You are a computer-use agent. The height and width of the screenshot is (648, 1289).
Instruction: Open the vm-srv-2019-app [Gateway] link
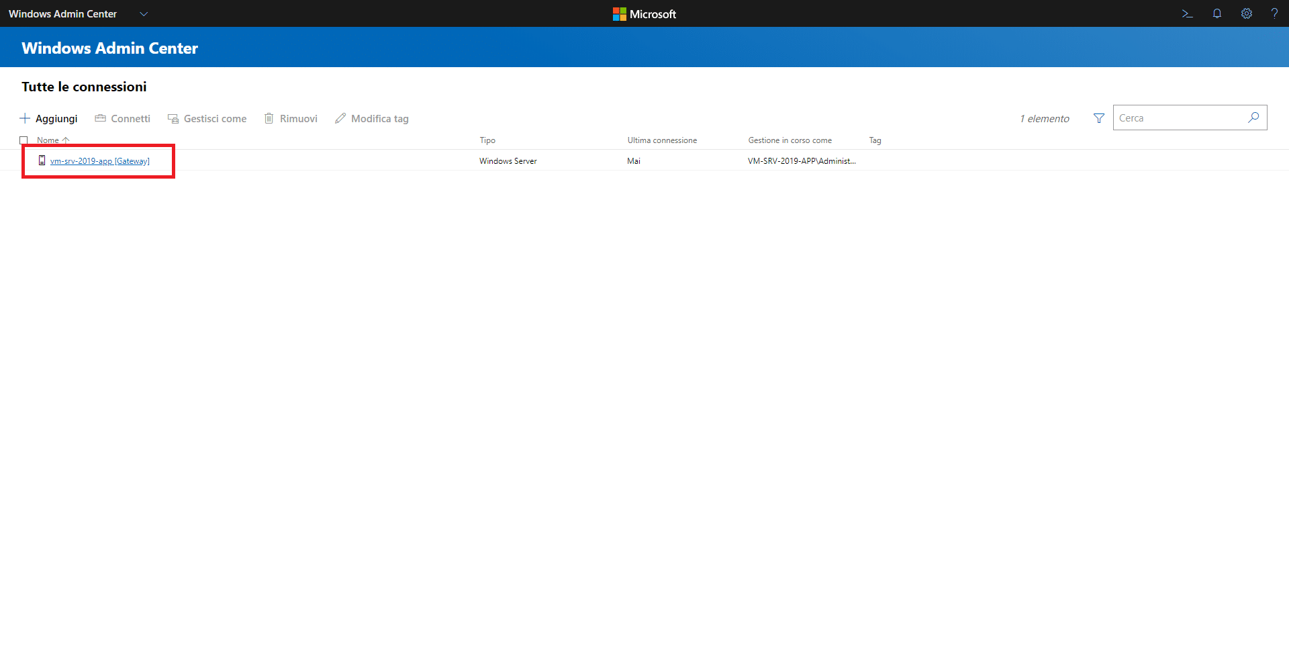coord(100,161)
